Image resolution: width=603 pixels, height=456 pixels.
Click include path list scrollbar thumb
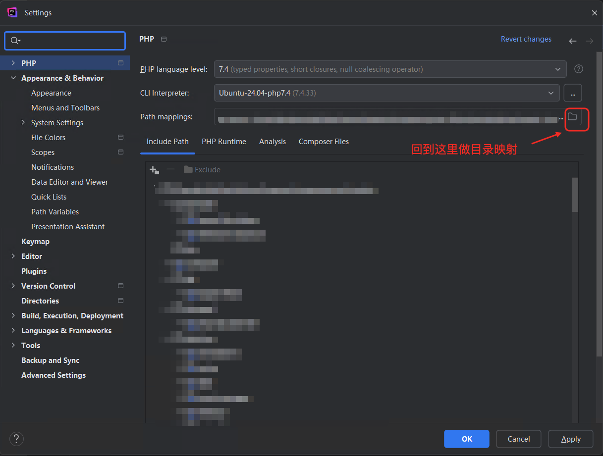[575, 195]
